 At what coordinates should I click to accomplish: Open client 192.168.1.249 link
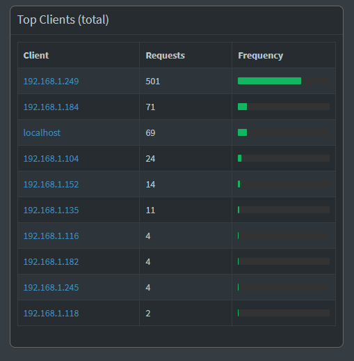[51, 81]
